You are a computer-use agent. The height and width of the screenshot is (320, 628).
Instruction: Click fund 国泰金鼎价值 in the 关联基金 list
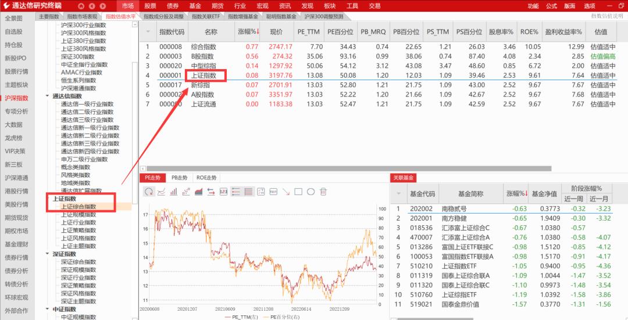click(460, 304)
